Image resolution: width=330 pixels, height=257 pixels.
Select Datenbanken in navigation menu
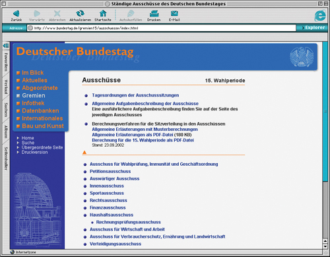[40, 111]
